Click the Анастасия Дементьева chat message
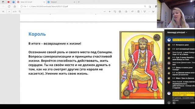 pos(183,64)
